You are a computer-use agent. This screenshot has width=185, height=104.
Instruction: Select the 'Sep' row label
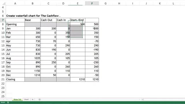(15, 62)
